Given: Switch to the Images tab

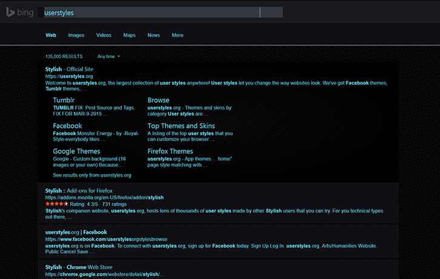Looking at the screenshot, I should 76,35.
